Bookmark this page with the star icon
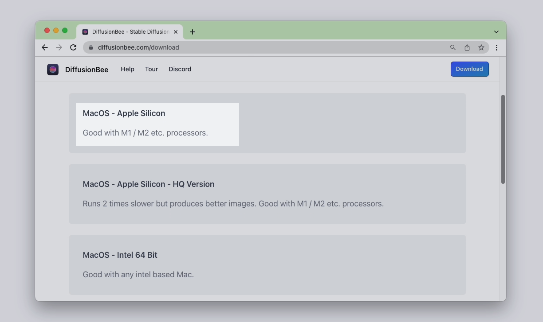Viewport: 543px width, 322px height. coord(481,47)
